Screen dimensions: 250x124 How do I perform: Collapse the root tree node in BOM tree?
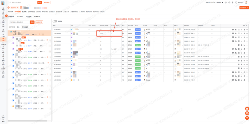tap(9, 32)
